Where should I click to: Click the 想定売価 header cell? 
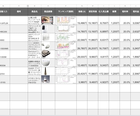tap(93, 12)
